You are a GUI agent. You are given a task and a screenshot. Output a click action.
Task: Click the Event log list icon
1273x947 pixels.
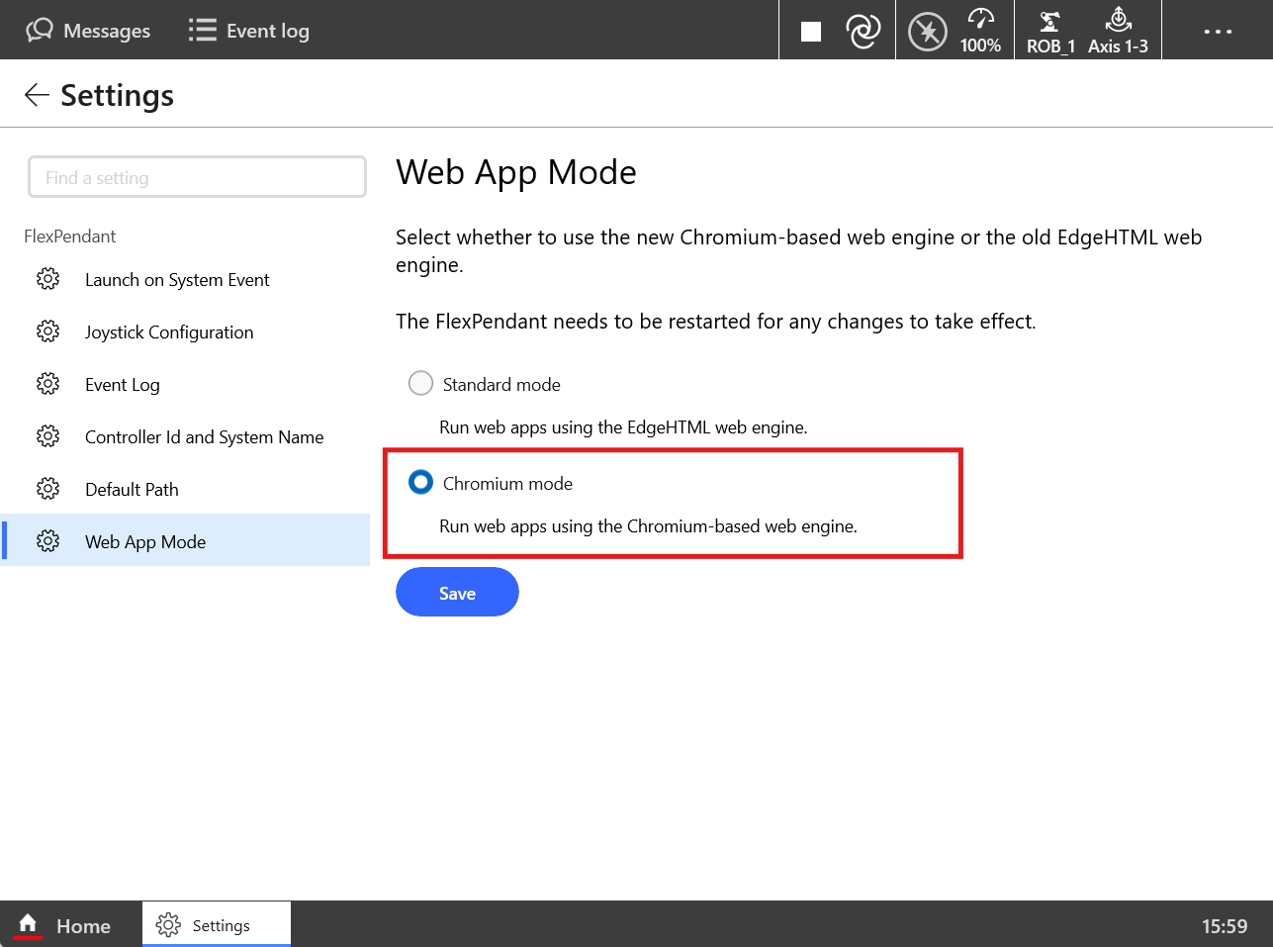pos(202,30)
